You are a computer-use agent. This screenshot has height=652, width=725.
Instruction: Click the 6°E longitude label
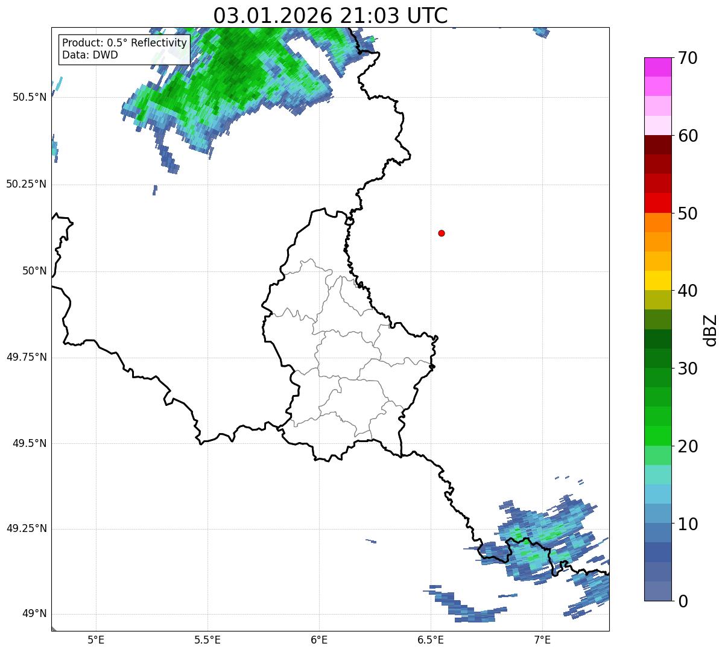tap(319, 640)
